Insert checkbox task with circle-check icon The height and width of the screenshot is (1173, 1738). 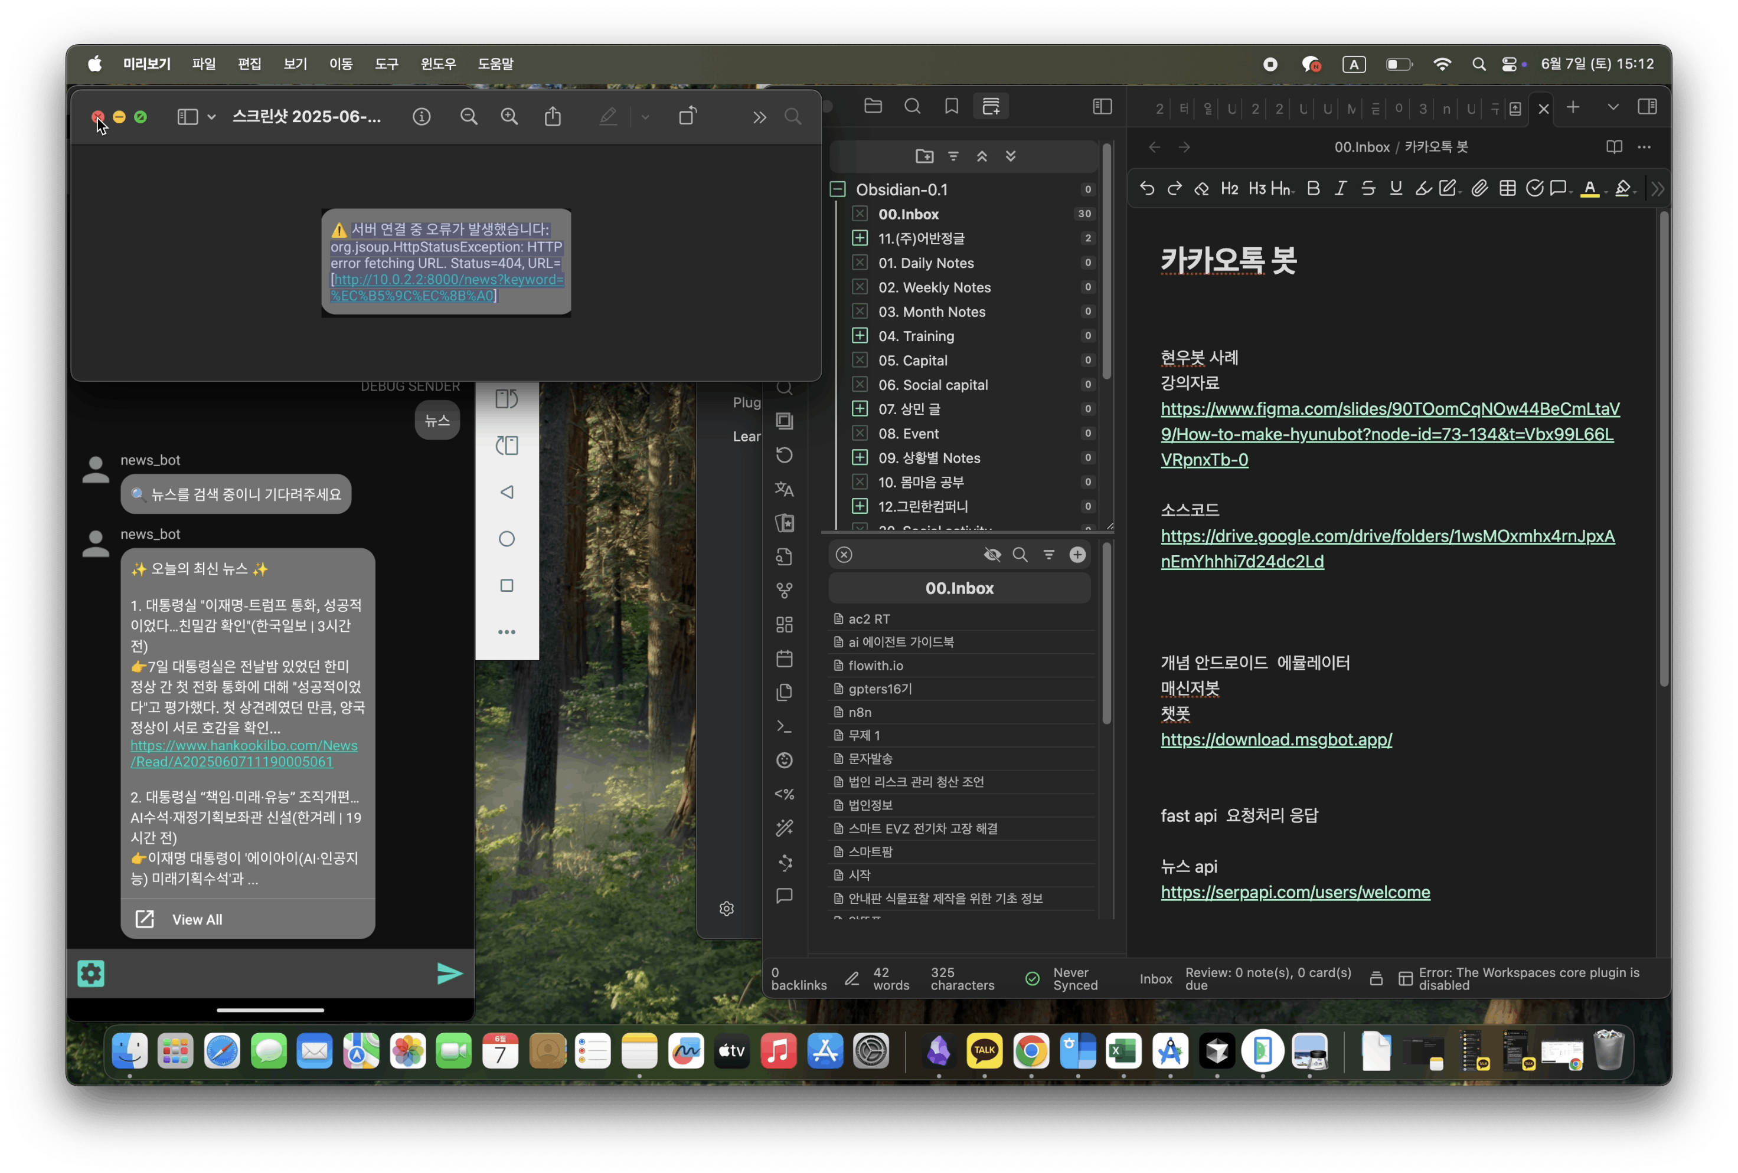tap(1534, 188)
